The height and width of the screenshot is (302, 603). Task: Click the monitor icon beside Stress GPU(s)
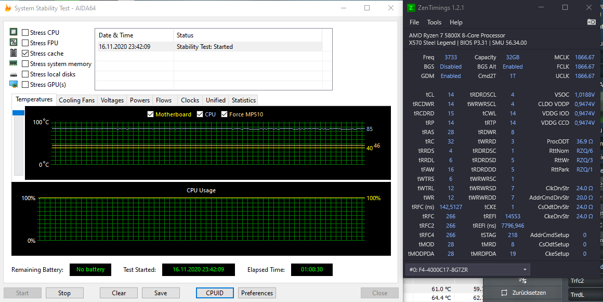tap(14, 84)
